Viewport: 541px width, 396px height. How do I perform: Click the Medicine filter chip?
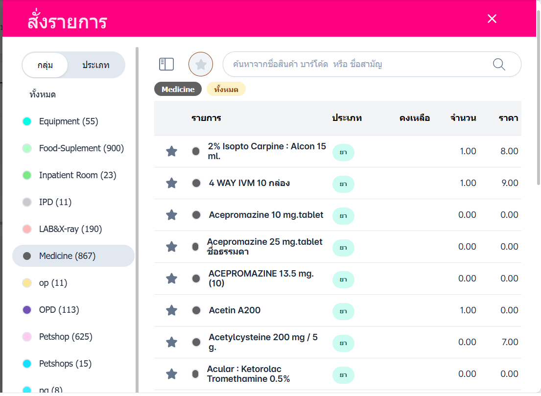[x=178, y=90]
